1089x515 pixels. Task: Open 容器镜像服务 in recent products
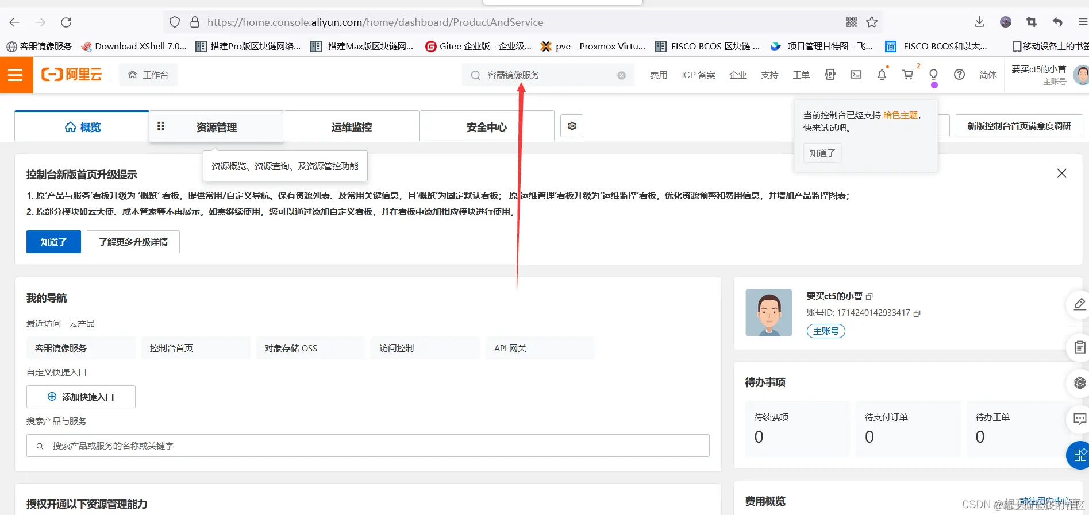(x=81, y=348)
